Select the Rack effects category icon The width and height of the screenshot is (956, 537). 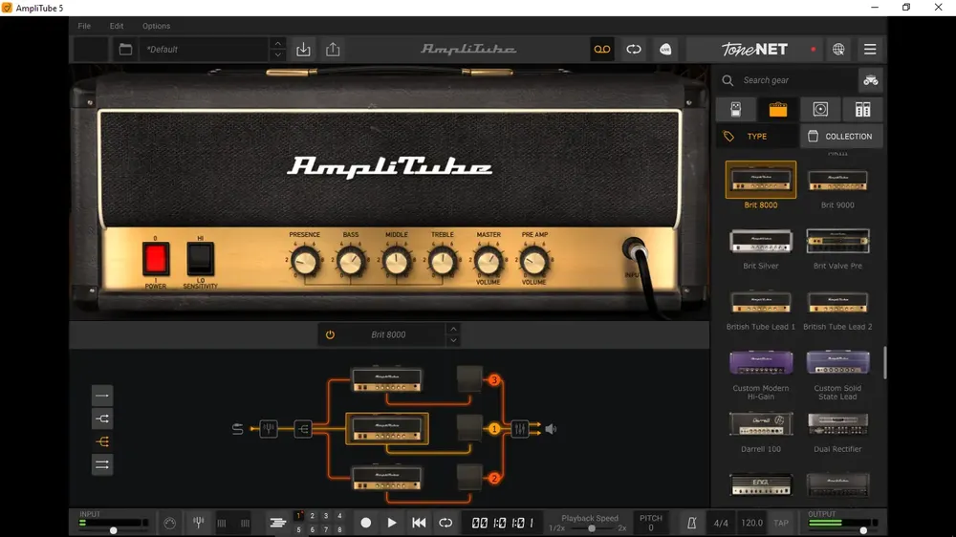(x=862, y=109)
